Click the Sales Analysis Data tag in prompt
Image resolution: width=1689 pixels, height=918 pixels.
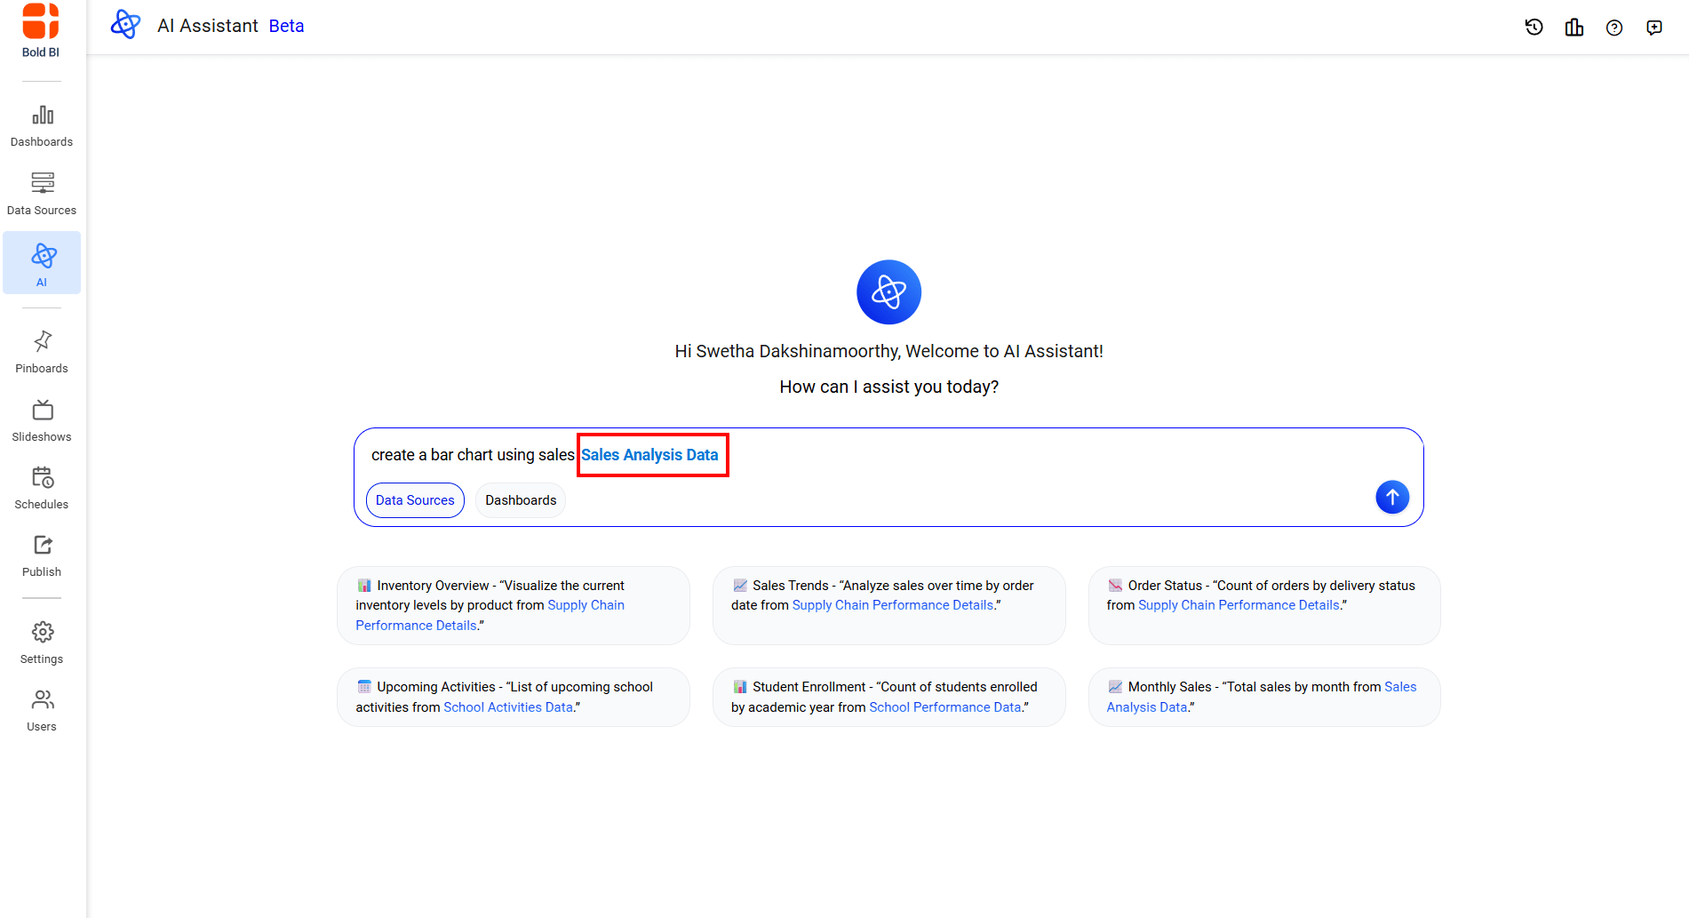pos(649,455)
